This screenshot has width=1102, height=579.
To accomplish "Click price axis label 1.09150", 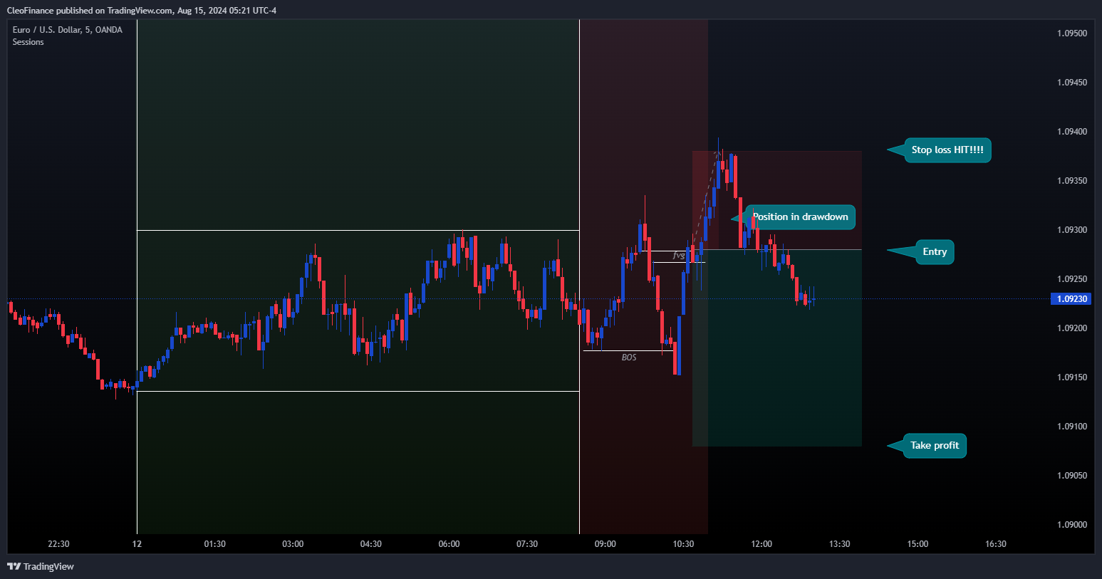I will [x=1072, y=377].
